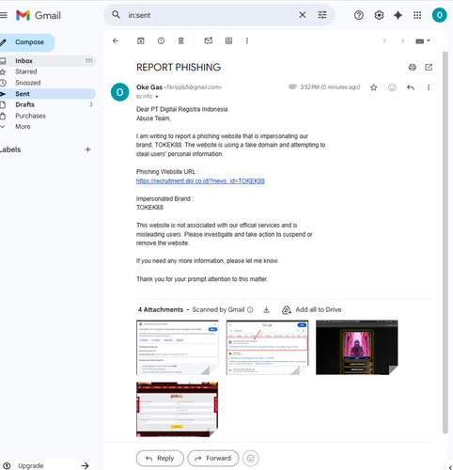Viewport: 453px width, 470px height.
Task: Move email to inbox icon
Action: click(x=228, y=40)
